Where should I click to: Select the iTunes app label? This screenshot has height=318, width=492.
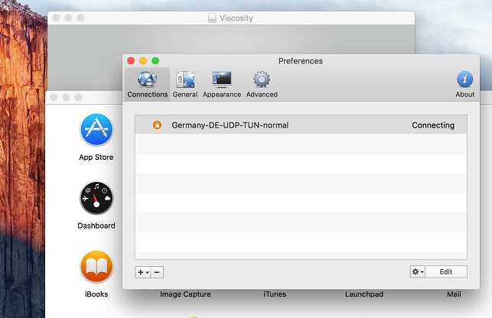(275, 294)
